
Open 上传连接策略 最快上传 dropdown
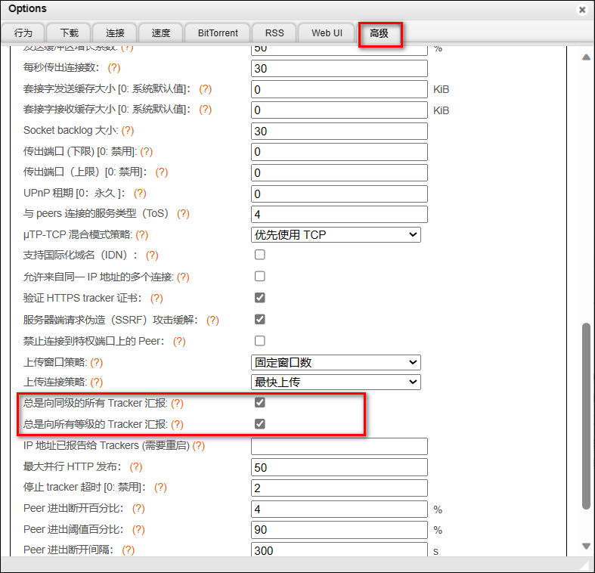tap(335, 382)
